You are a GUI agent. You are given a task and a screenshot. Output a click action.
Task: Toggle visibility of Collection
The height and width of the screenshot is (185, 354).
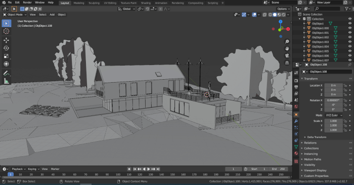[350, 19]
